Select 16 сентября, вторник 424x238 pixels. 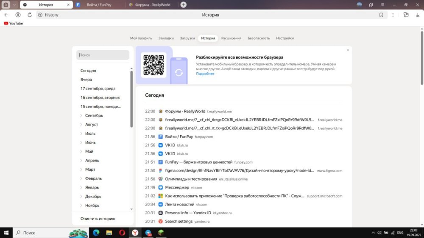click(x=100, y=97)
